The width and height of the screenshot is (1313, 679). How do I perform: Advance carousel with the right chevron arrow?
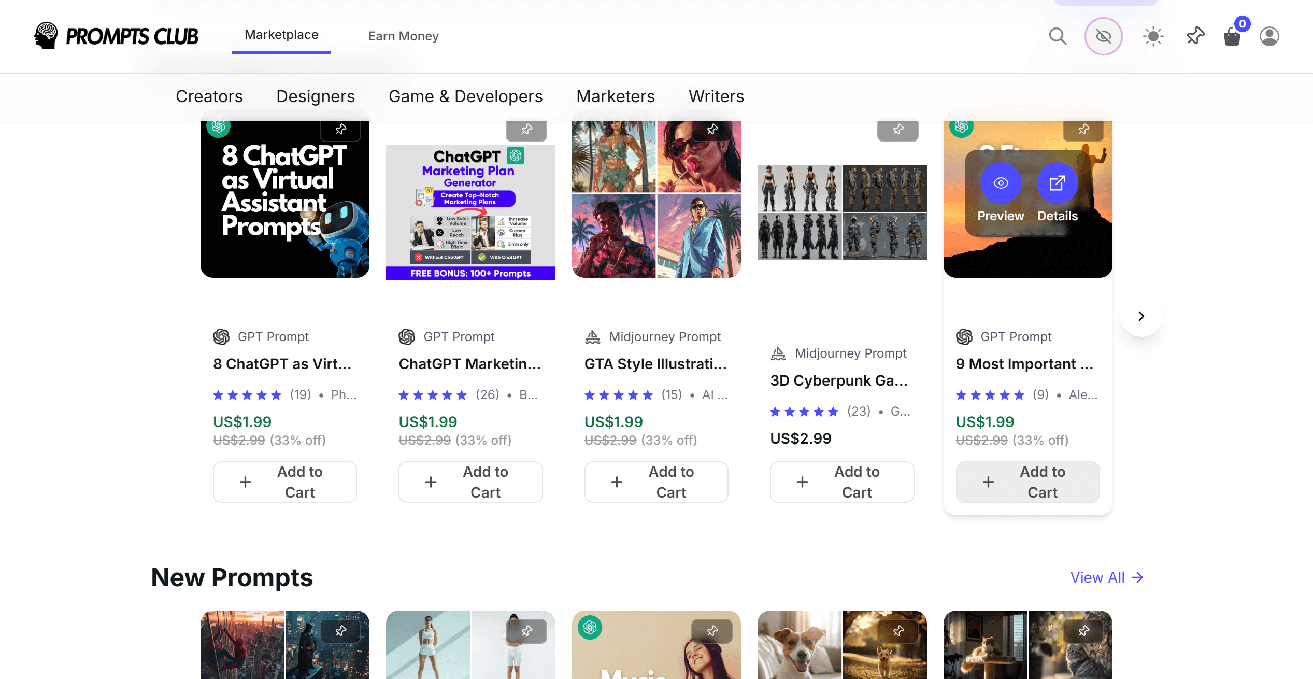pyautogui.click(x=1141, y=316)
